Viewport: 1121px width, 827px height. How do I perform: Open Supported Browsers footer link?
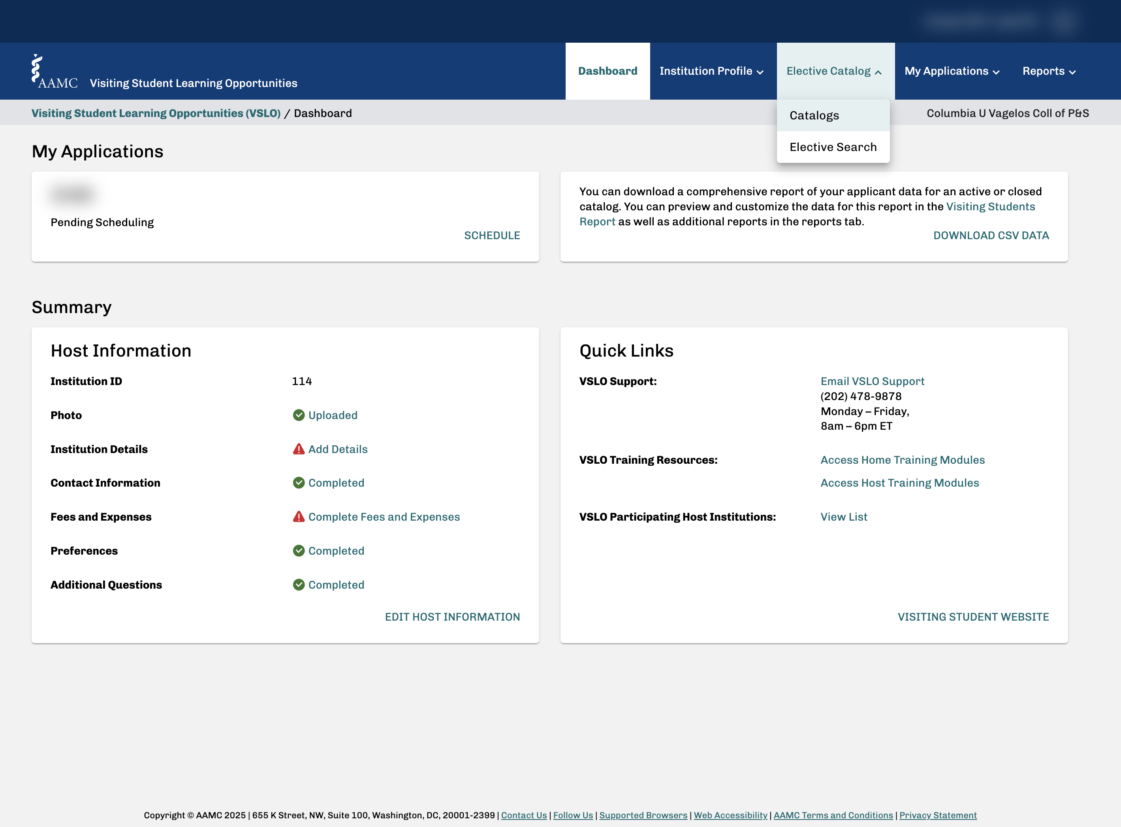[x=643, y=816]
